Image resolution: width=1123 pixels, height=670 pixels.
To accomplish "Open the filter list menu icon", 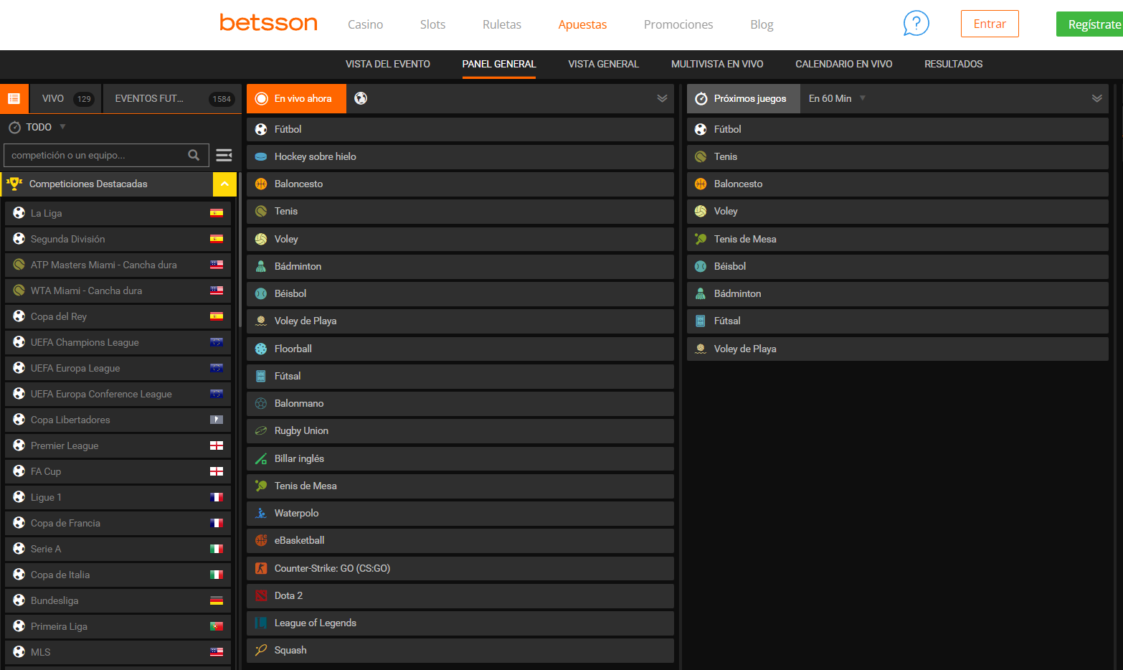I will 224,155.
